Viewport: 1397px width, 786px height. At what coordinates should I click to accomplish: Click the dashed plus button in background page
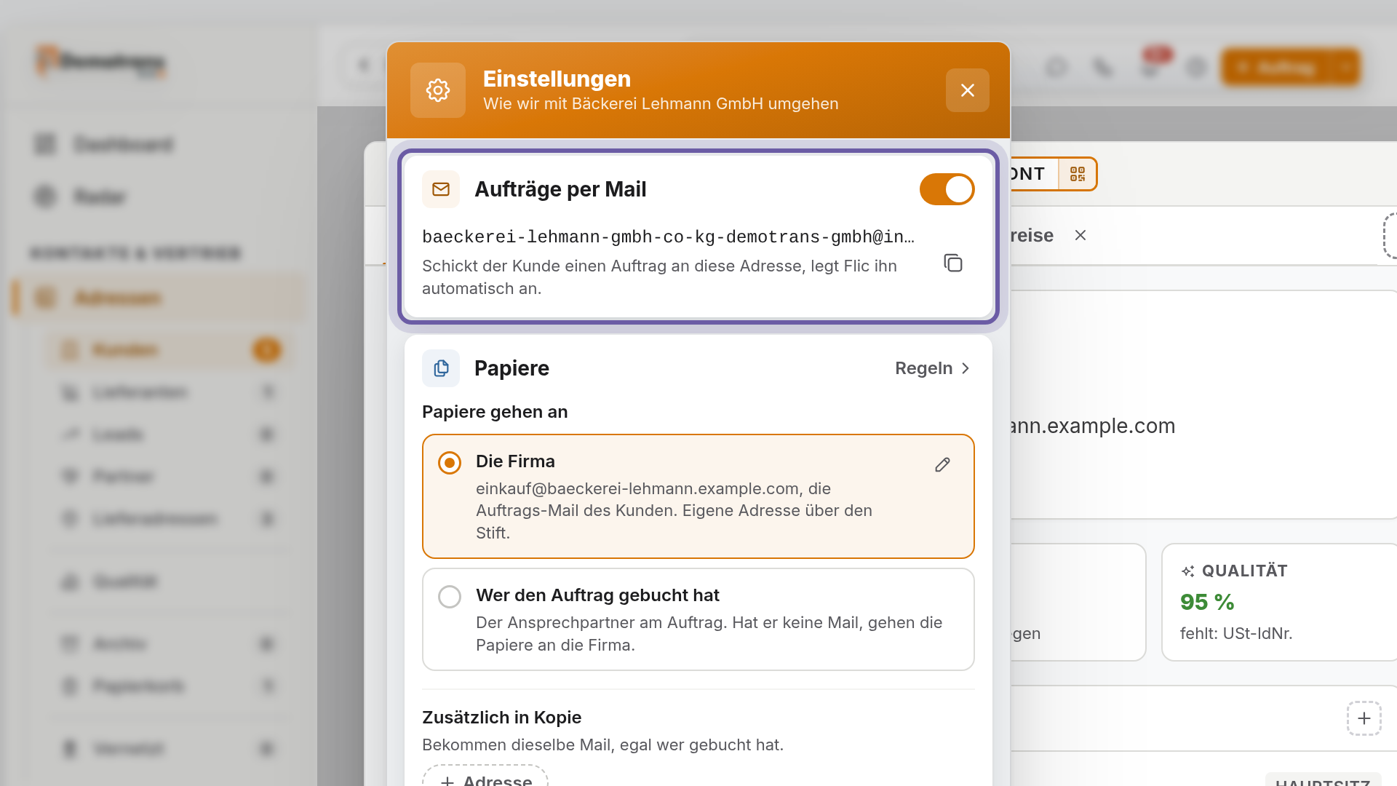pos(1364,718)
